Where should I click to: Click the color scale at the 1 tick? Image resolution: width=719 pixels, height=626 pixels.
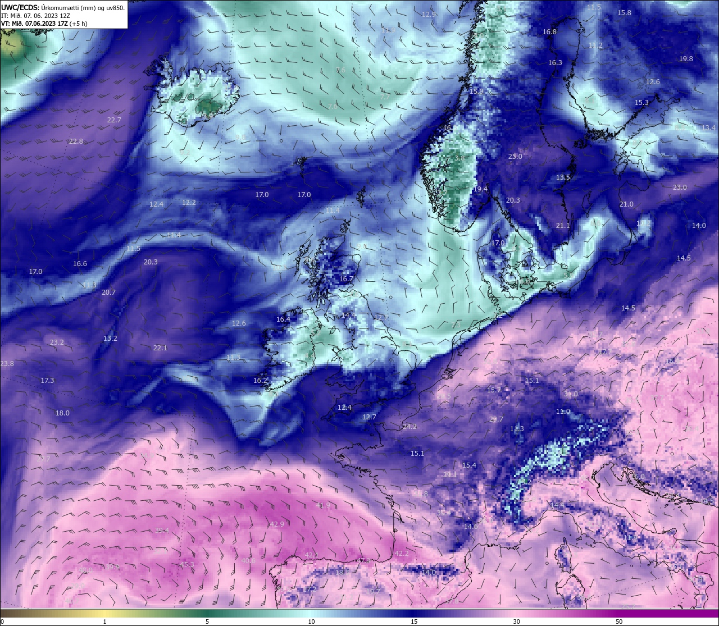point(105,614)
